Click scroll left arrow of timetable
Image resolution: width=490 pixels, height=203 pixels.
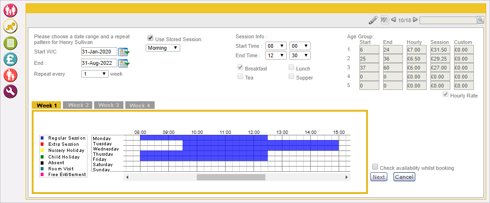tap(127, 177)
